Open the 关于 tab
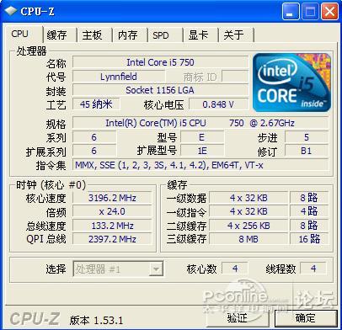This screenshot has height=330, width=342. pyautogui.click(x=233, y=35)
